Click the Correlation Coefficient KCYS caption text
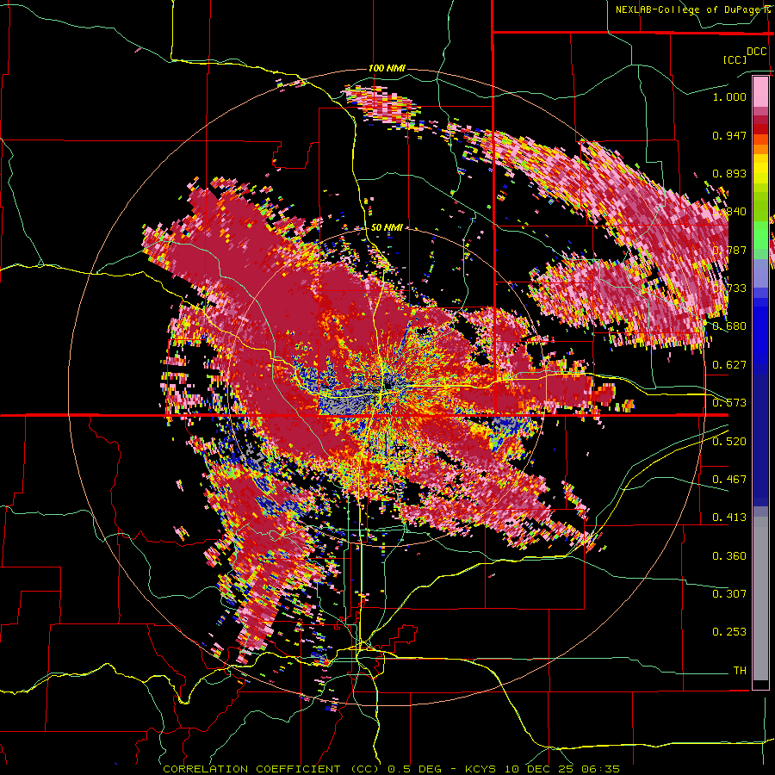Screen dimensions: 775x775 click(x=391, y=769)
